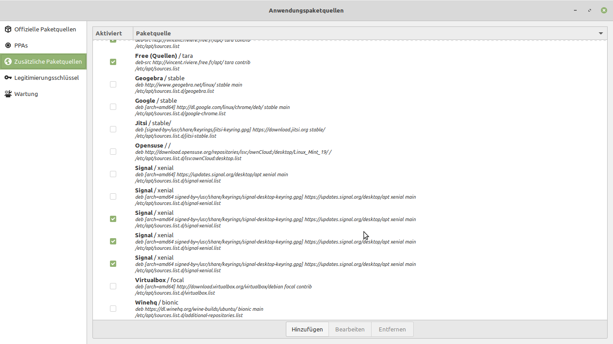Screen dimensions: 613x344
Task: Click the /etc/apt/sources.list.d/jitsi-stable.list path
Action: coord(175,136)
